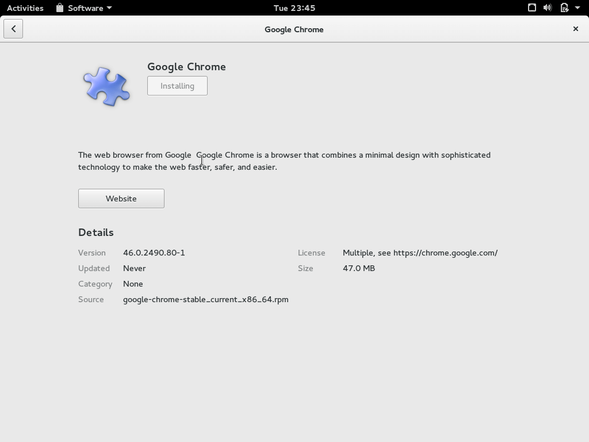
Task: Click the Details section heading
Action: pyautogui.click(x=95, y=232)
